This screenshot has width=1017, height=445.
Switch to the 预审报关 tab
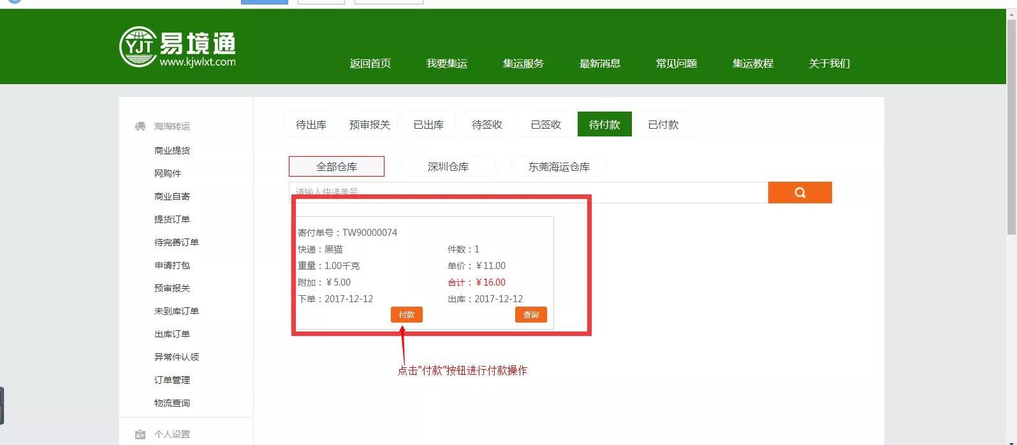(370, 124)
